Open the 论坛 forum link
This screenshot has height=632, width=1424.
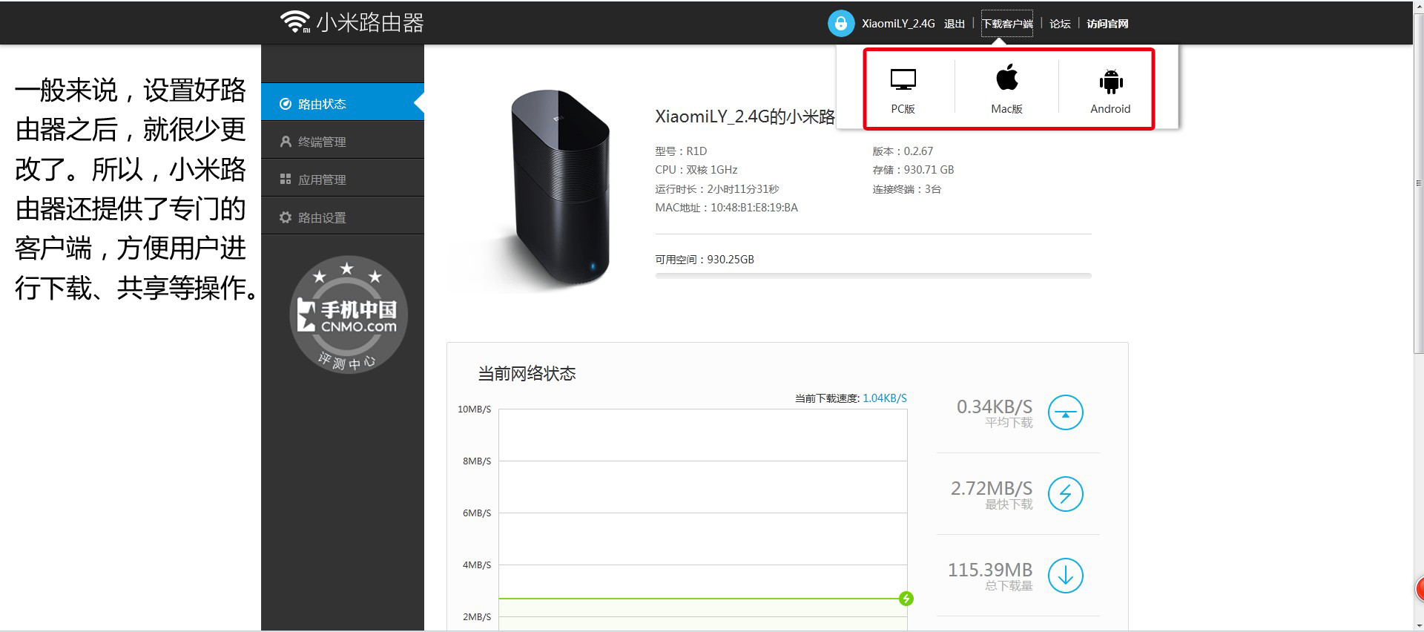click(1060, 24)
